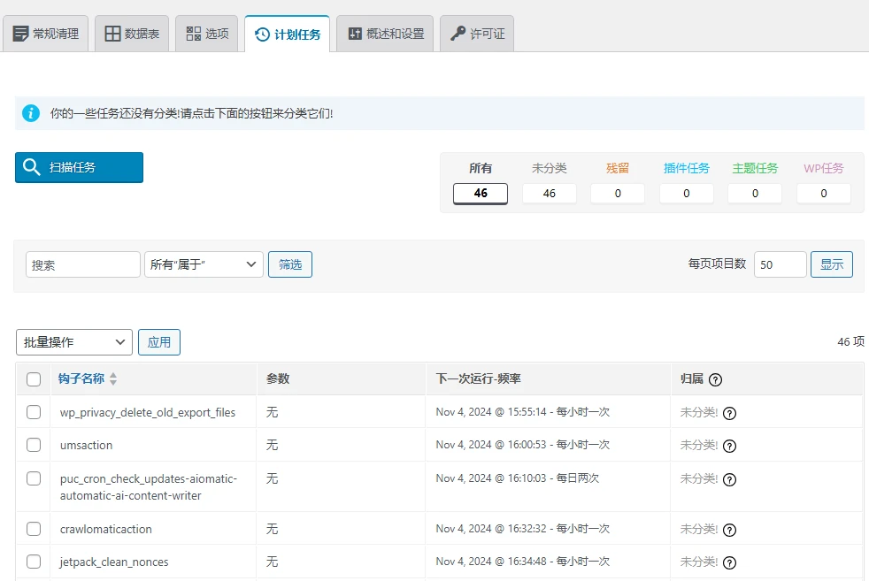Switch to the 选项 tab
The height and width of the screenshot is (581, 869).
click(205, 34)
